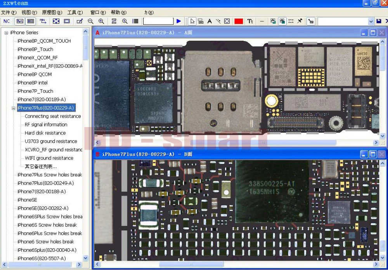Select the text annotation A tool
Viewport: 388px width, 270px height.
click(x=210, y=21)
